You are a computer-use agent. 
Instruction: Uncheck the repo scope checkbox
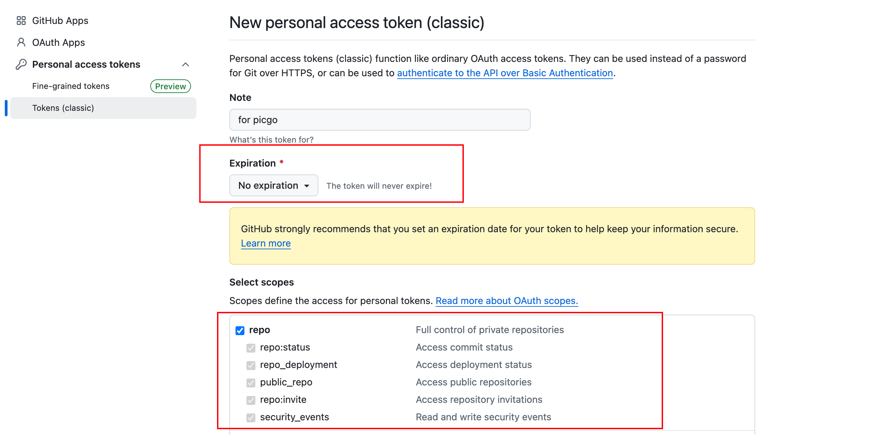240,330
